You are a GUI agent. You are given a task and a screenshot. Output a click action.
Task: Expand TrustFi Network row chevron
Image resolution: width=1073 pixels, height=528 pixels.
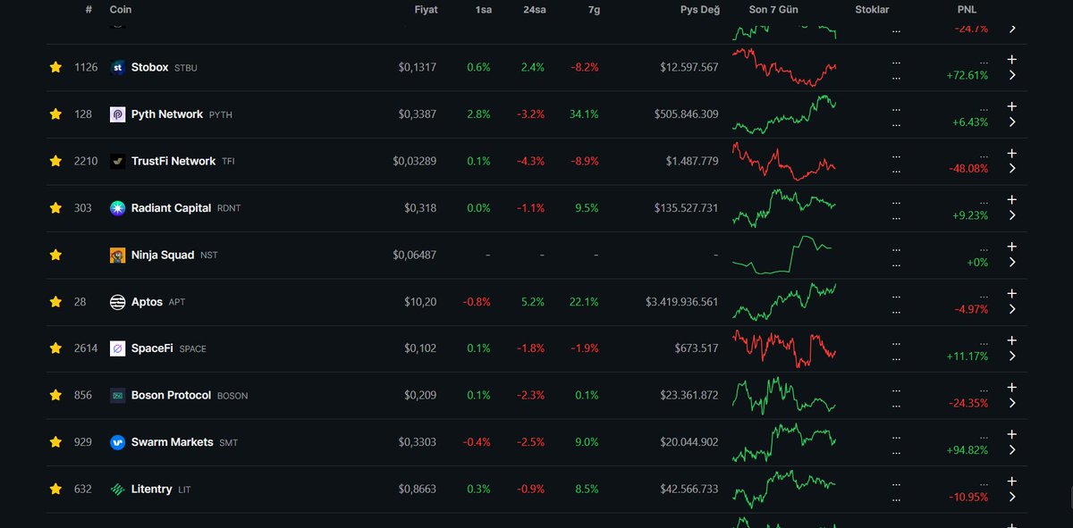pos(1012,169)
